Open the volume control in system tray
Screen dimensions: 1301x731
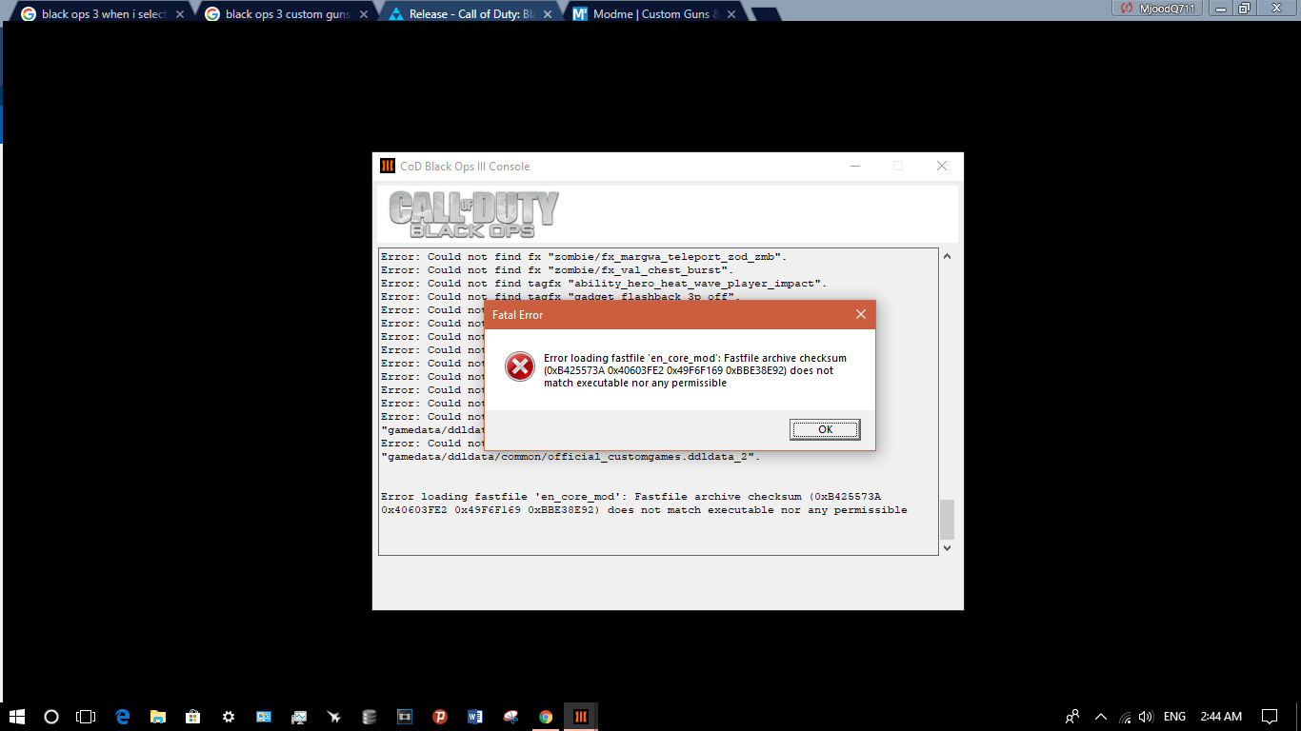(x=1146, y=717)
